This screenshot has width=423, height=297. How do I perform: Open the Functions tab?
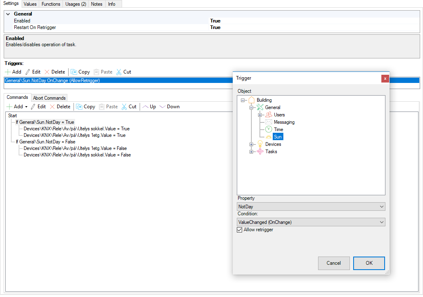tap(51, 4)
